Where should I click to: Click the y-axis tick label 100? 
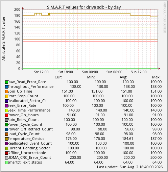coord(17,39)
